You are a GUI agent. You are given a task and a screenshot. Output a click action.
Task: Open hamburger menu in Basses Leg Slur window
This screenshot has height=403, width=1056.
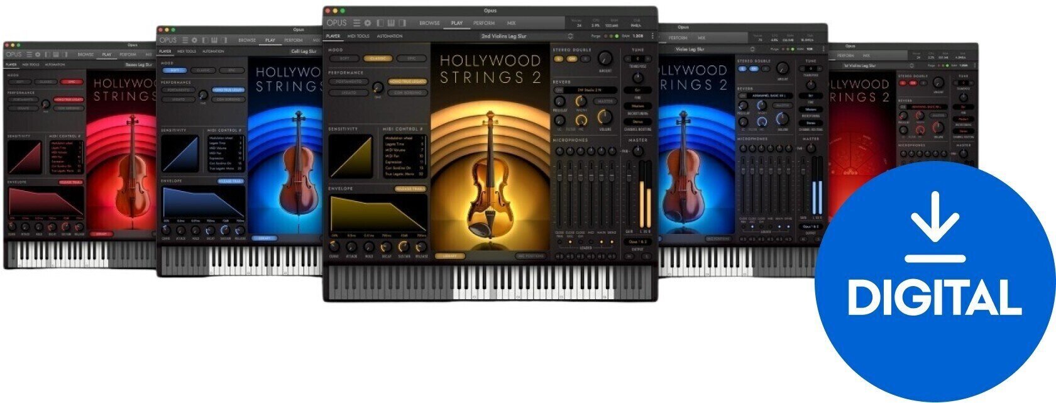click(29, 54)
